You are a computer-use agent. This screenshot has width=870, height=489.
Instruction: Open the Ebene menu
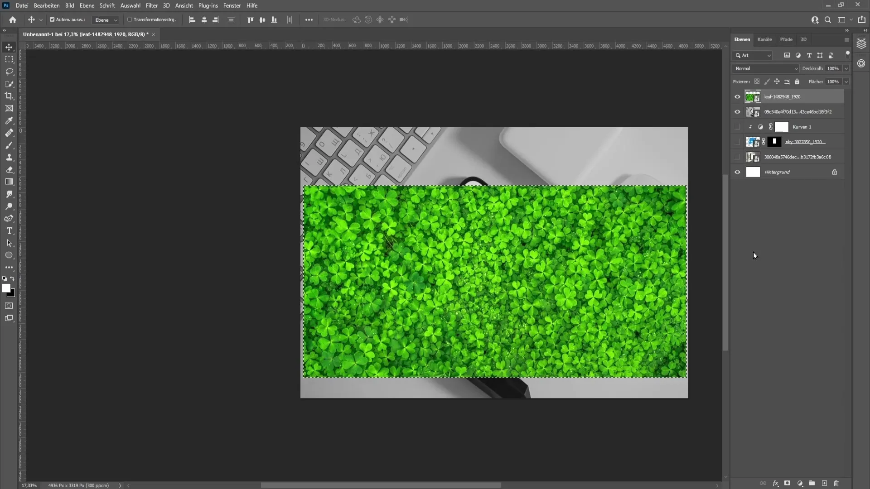point(86,5)
